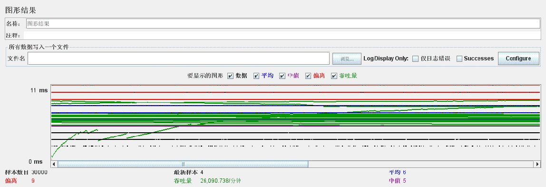The height and width of the screenshot is (187, 546).
Task: Toggle the 吞吐量 throughput checkbox
Action: (334, 76)
